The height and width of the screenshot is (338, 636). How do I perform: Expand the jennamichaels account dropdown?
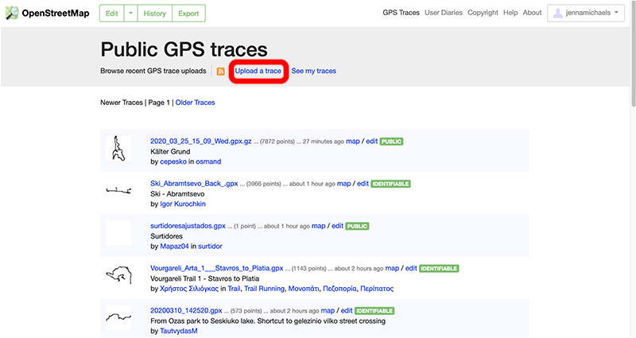point(586,13)
